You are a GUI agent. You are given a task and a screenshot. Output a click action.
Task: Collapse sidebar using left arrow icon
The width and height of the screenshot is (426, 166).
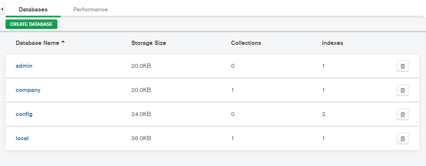click(2, 9)
